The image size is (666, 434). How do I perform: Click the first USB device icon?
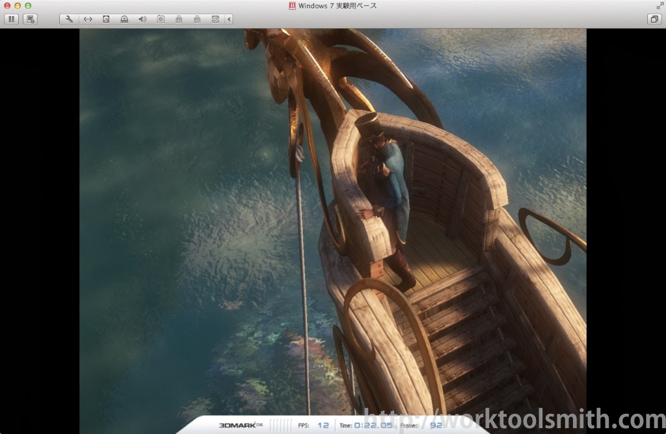180,19
